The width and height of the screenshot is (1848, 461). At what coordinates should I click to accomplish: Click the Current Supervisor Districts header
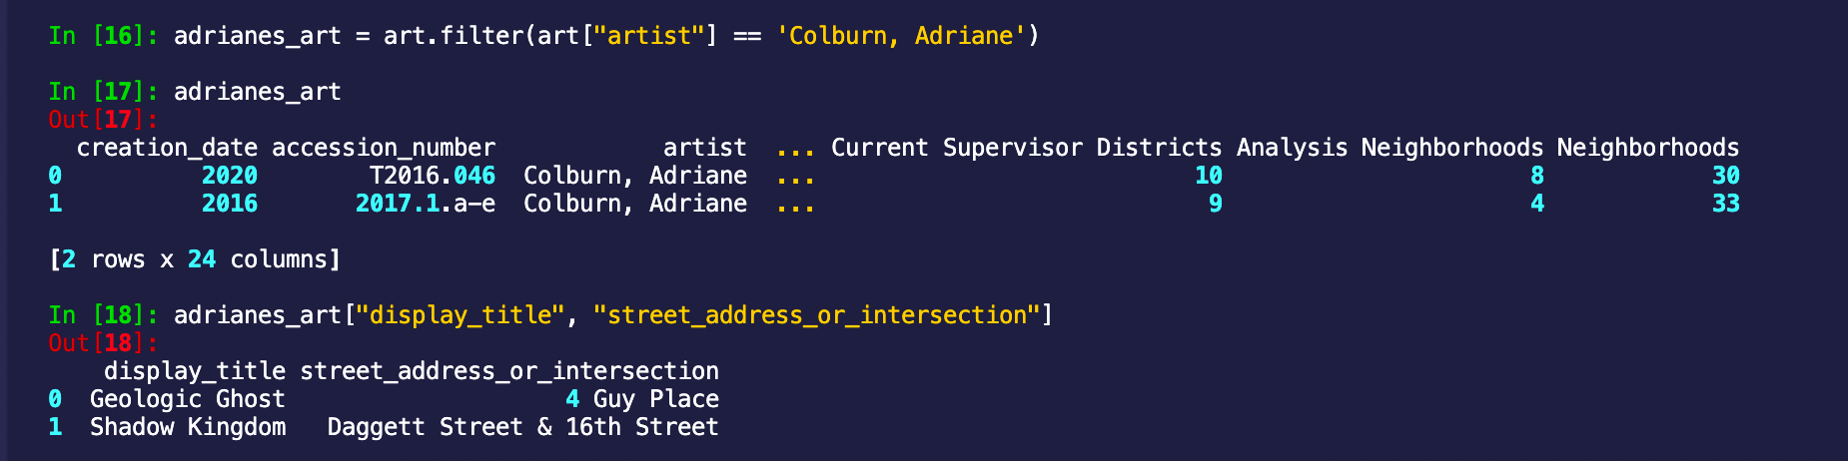click(1026, 148)
